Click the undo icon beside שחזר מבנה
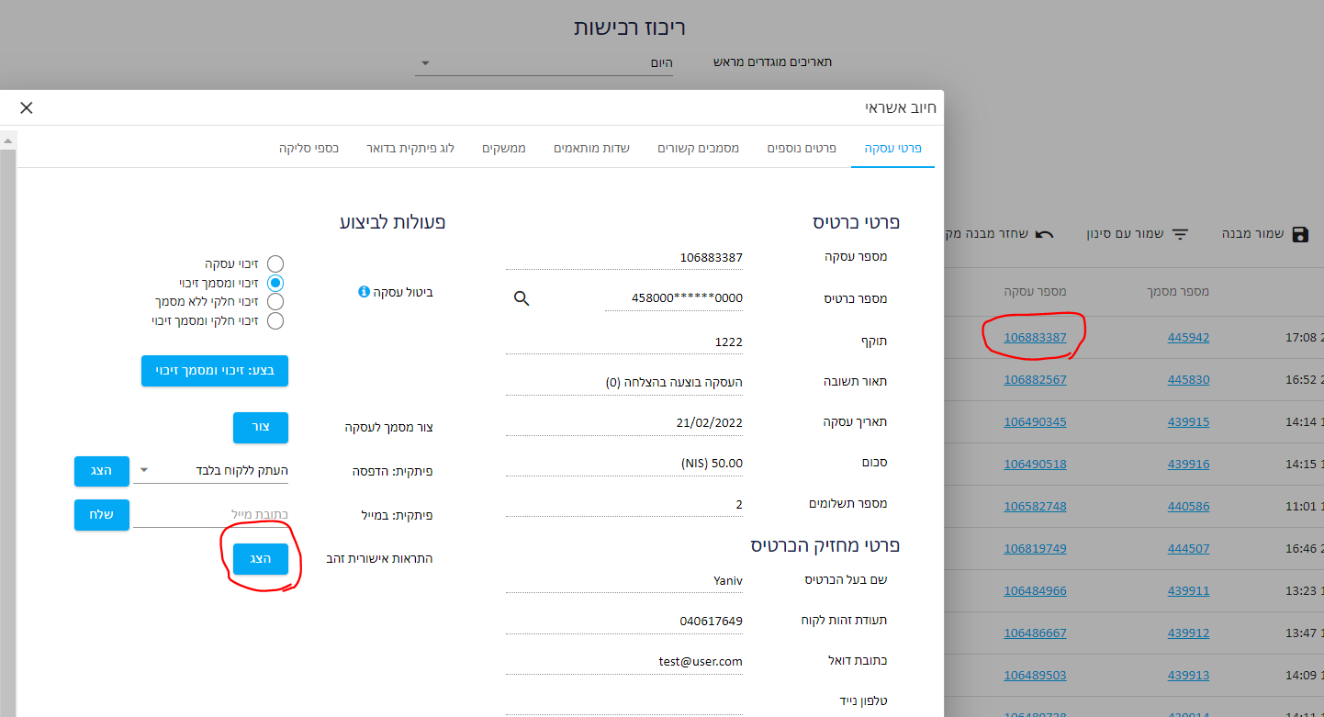The height and width of the screenshot is (717, 1324). (x=1045, y=234)
